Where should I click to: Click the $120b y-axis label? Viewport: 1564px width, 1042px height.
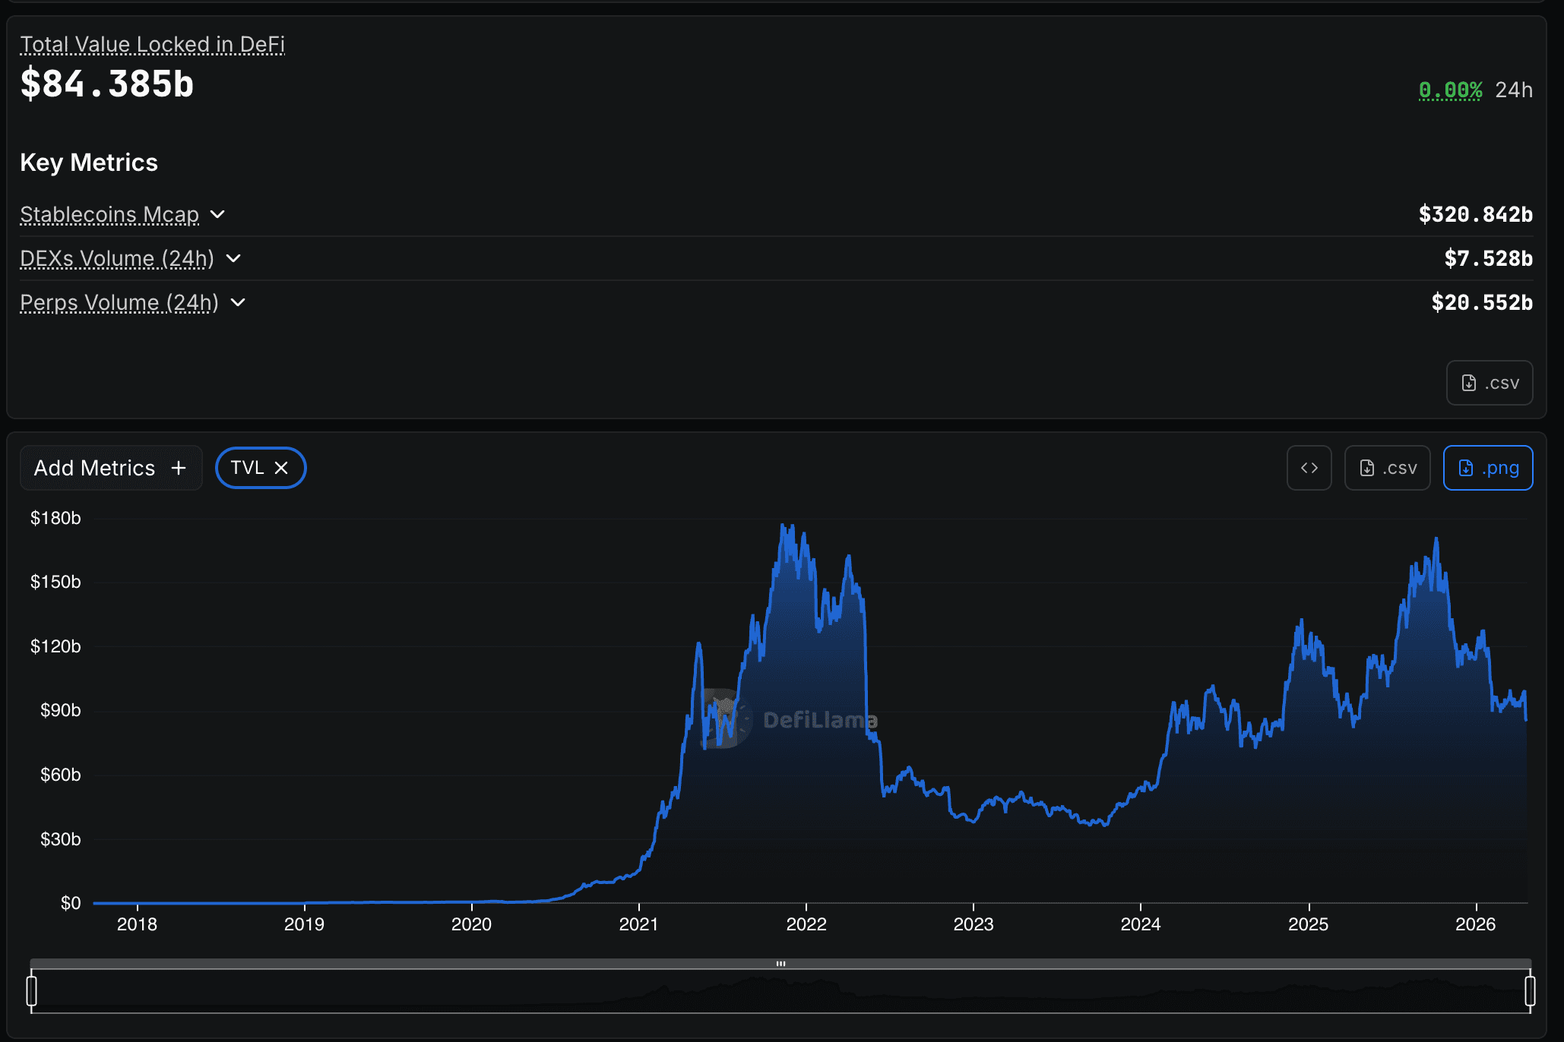point(55,646)
